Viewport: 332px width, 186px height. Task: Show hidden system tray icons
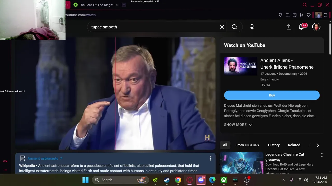283,180
